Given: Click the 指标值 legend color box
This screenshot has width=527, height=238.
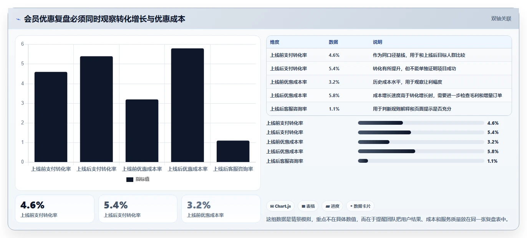Looking at the screenshot, I should pyautogui.click(x=129, y=179).
